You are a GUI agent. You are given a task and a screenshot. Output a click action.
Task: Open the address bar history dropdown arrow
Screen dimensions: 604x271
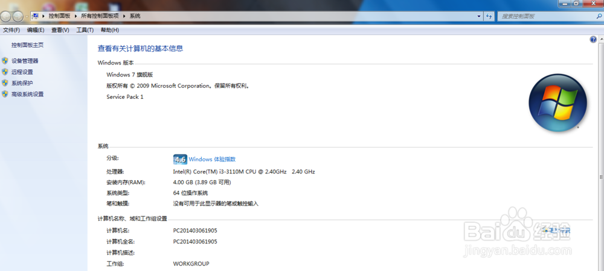[479, 16]
